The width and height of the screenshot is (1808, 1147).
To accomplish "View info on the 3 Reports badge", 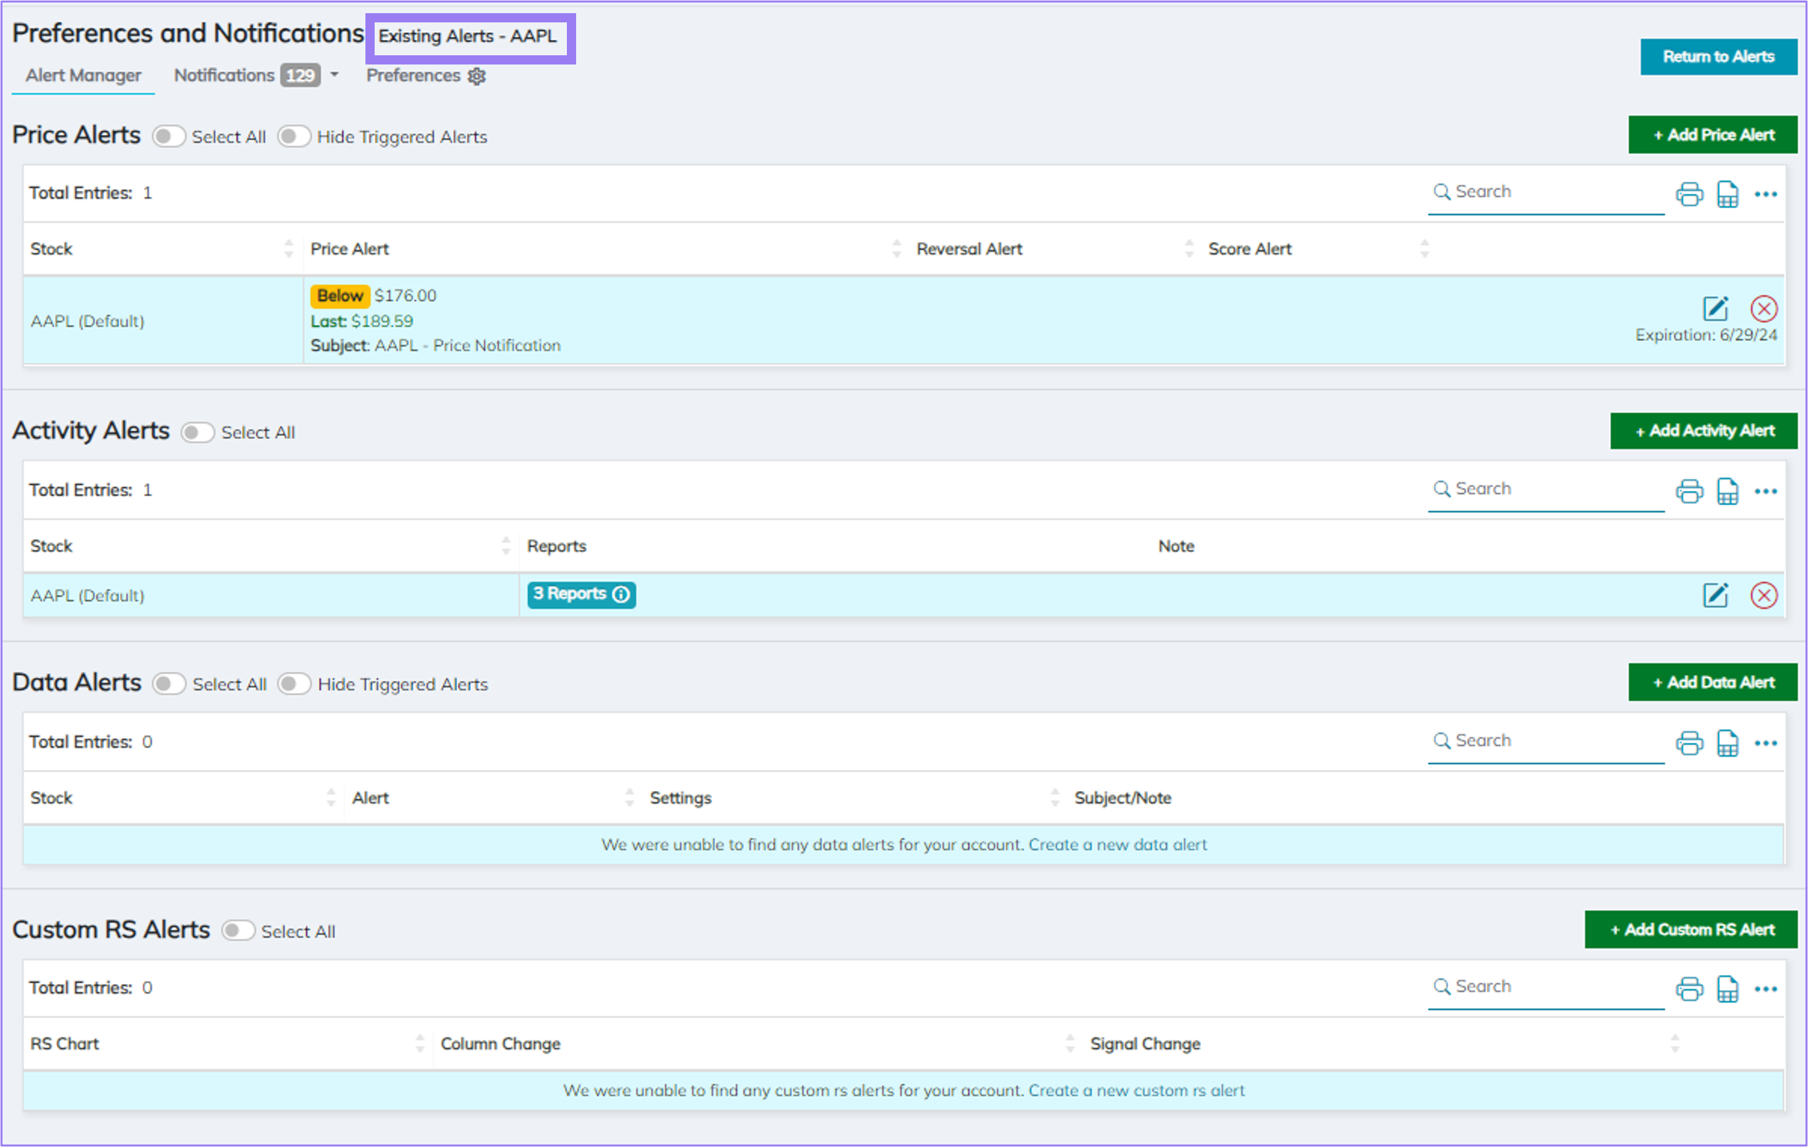I will pos(621,594).
